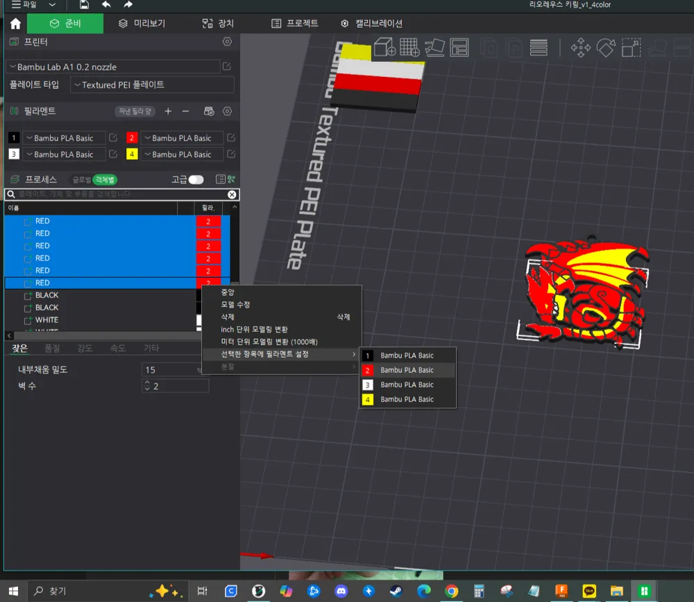Screen dimensions: 694x602
Task: Open process settings list icon
Action: point(220,179)
